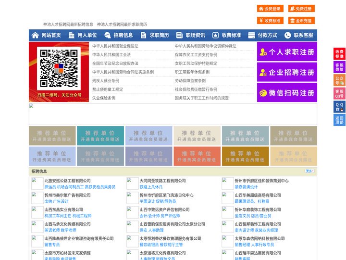Open job link 出纳 广告设计

[56, 201]
